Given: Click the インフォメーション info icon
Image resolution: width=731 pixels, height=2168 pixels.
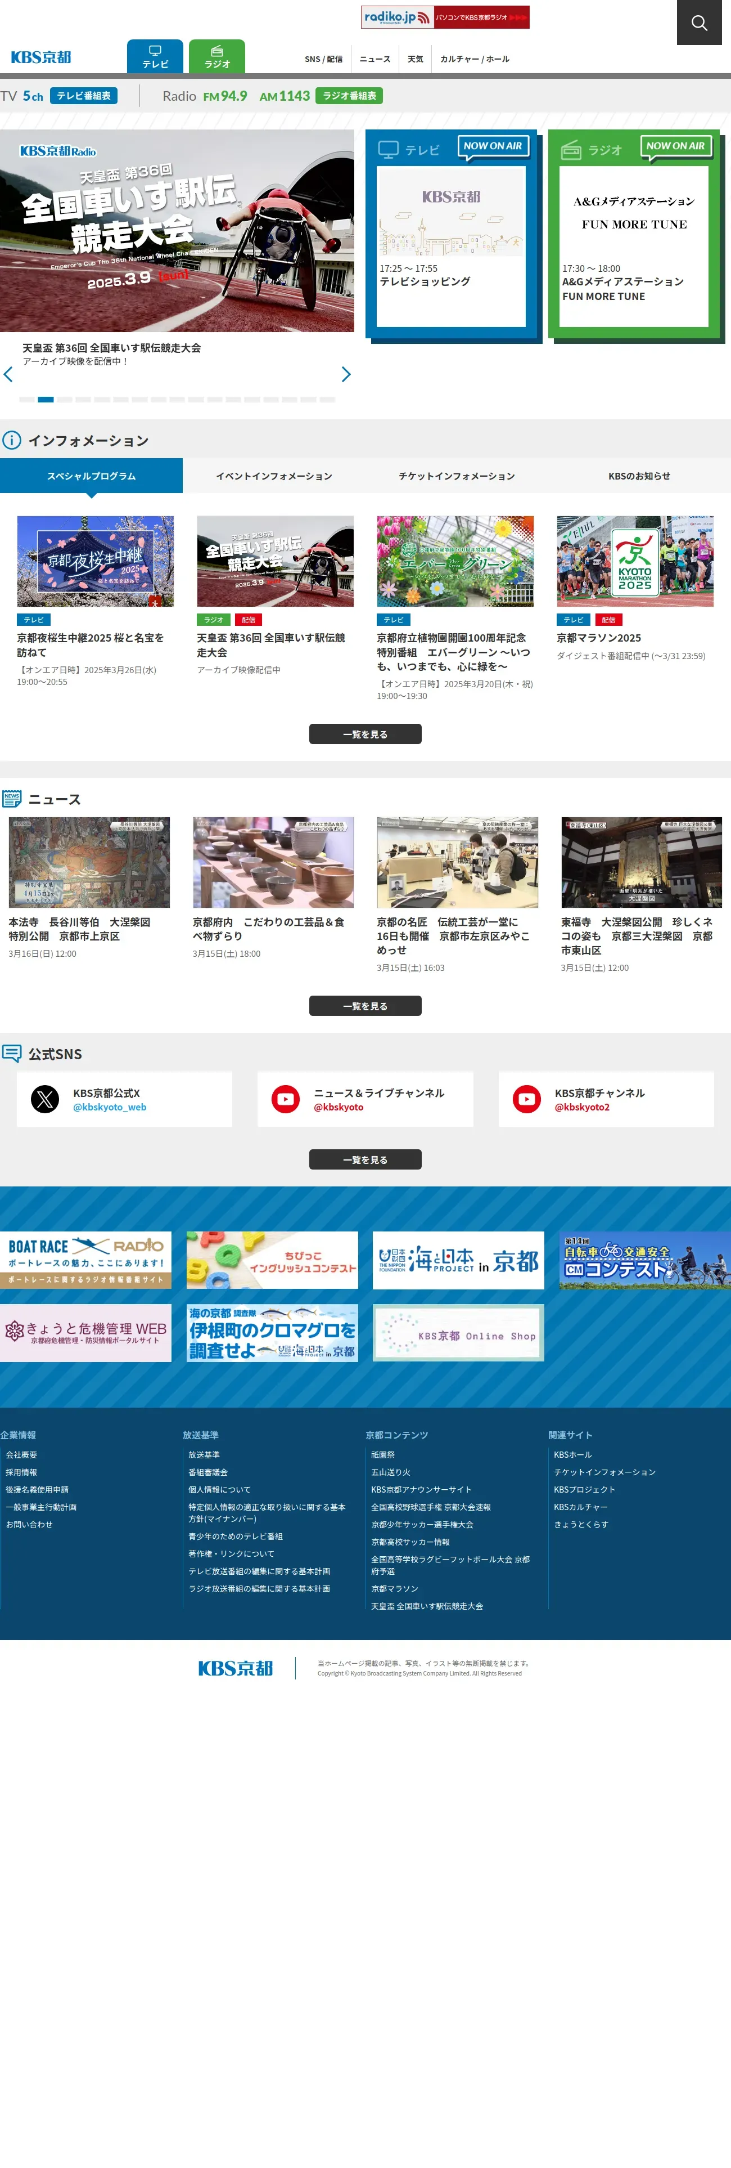Looking at the screenshot, I should click(12, 440).
